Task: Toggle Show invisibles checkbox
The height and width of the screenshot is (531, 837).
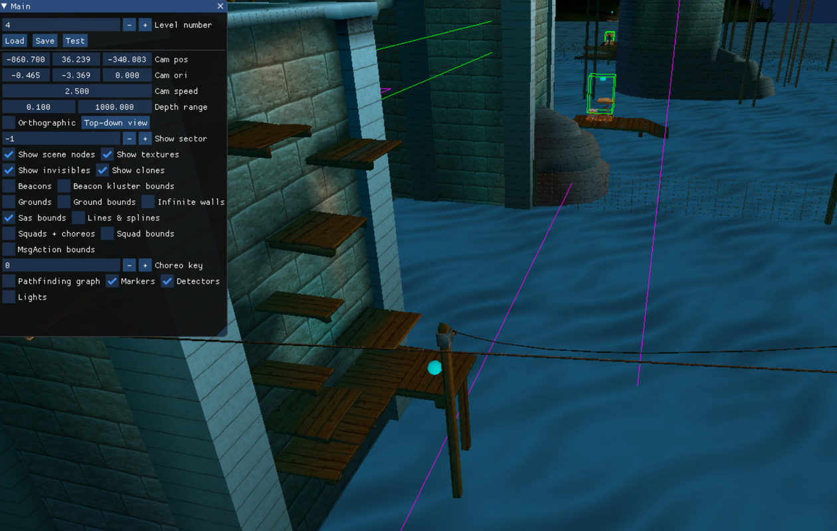Action: (9, 171)
